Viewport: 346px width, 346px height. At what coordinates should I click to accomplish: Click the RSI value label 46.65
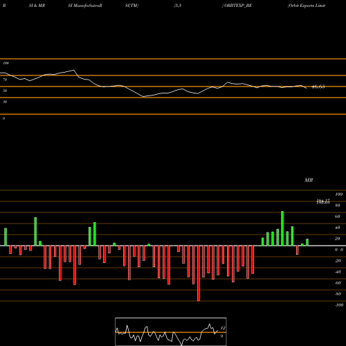click(x=318, y=86)
